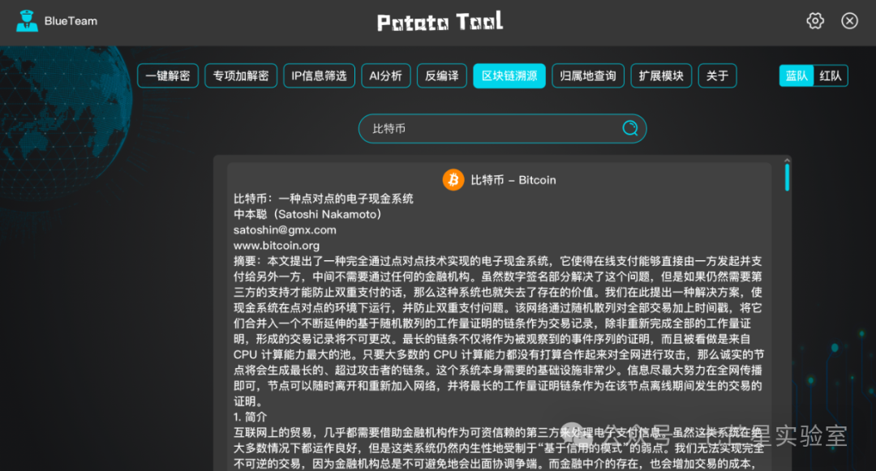Go to the 反编译 tab
Viewport: 876px width, 471px height.
point(442,76)
